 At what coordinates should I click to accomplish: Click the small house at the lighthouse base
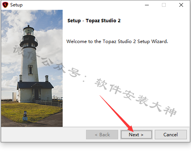pyautogui.click(x=35, y=92)
